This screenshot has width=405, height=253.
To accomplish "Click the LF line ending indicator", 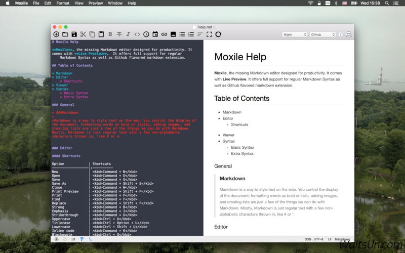I will coord(330,239).
